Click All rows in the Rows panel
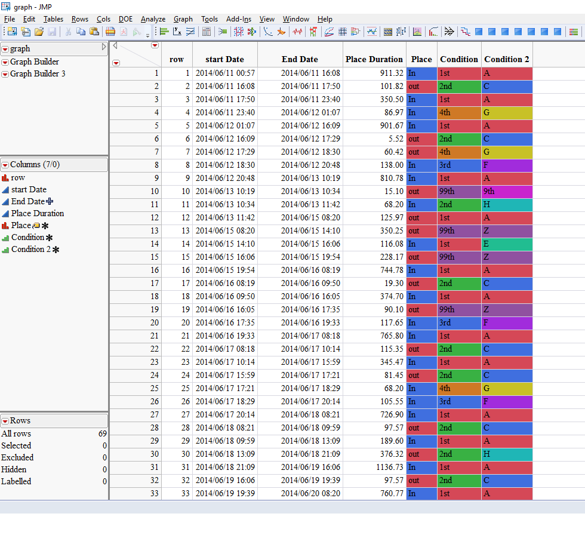Viewport: 585px width, 535px height. (17, 433)
